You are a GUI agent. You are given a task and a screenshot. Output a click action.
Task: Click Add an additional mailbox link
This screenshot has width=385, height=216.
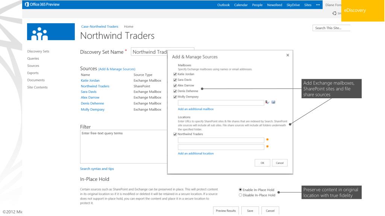coord(196,109)
